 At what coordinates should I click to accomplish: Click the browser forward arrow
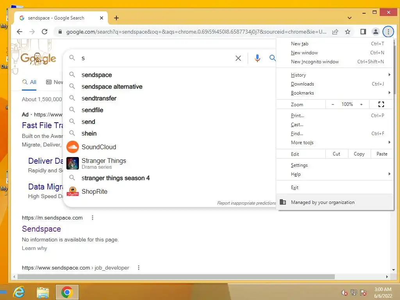[x=32, y=32]
